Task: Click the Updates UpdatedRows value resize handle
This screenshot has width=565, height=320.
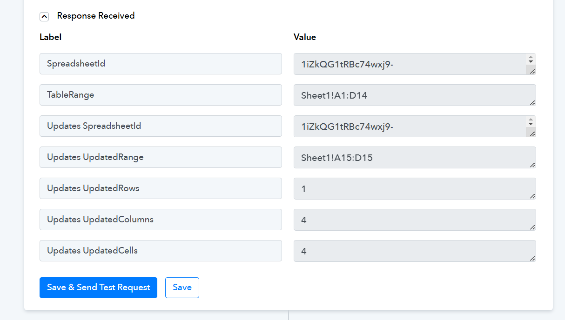Action: click(532, 196)
